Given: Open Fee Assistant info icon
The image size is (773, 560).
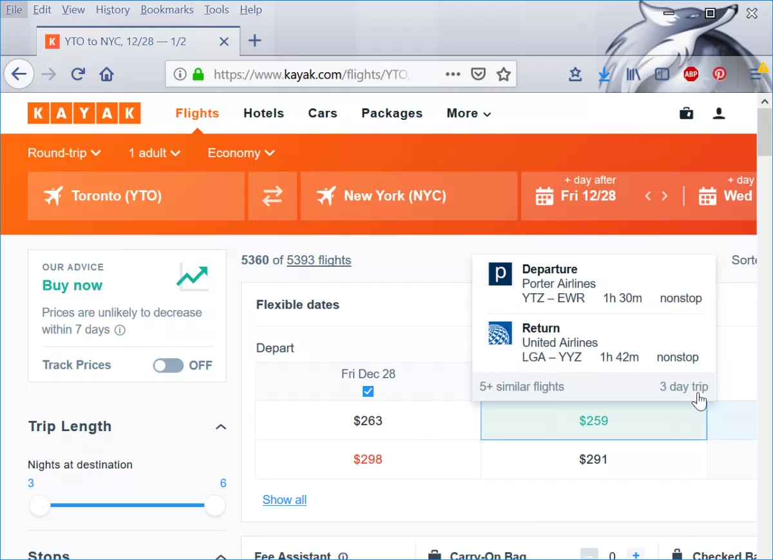Looking at the screenshot, I should point(343,556).
